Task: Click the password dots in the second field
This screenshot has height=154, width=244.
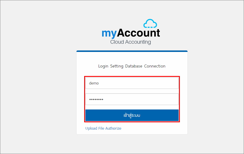Action: (x=96, y=99)
